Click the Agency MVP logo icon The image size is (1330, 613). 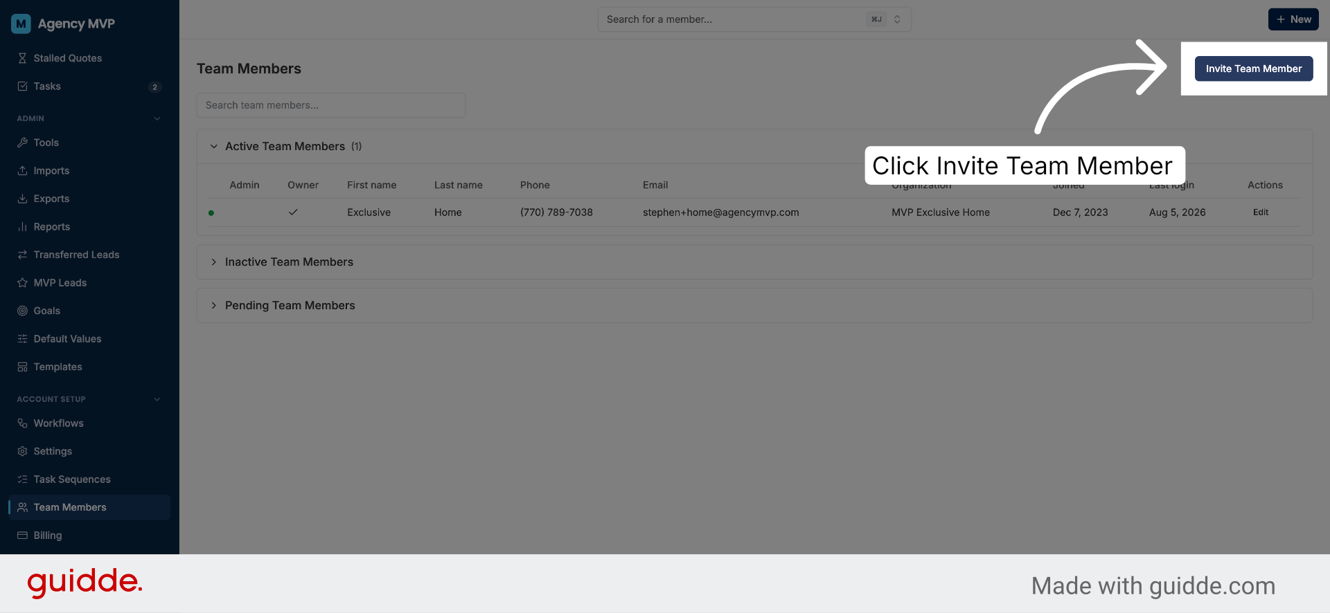click(21, 24)
